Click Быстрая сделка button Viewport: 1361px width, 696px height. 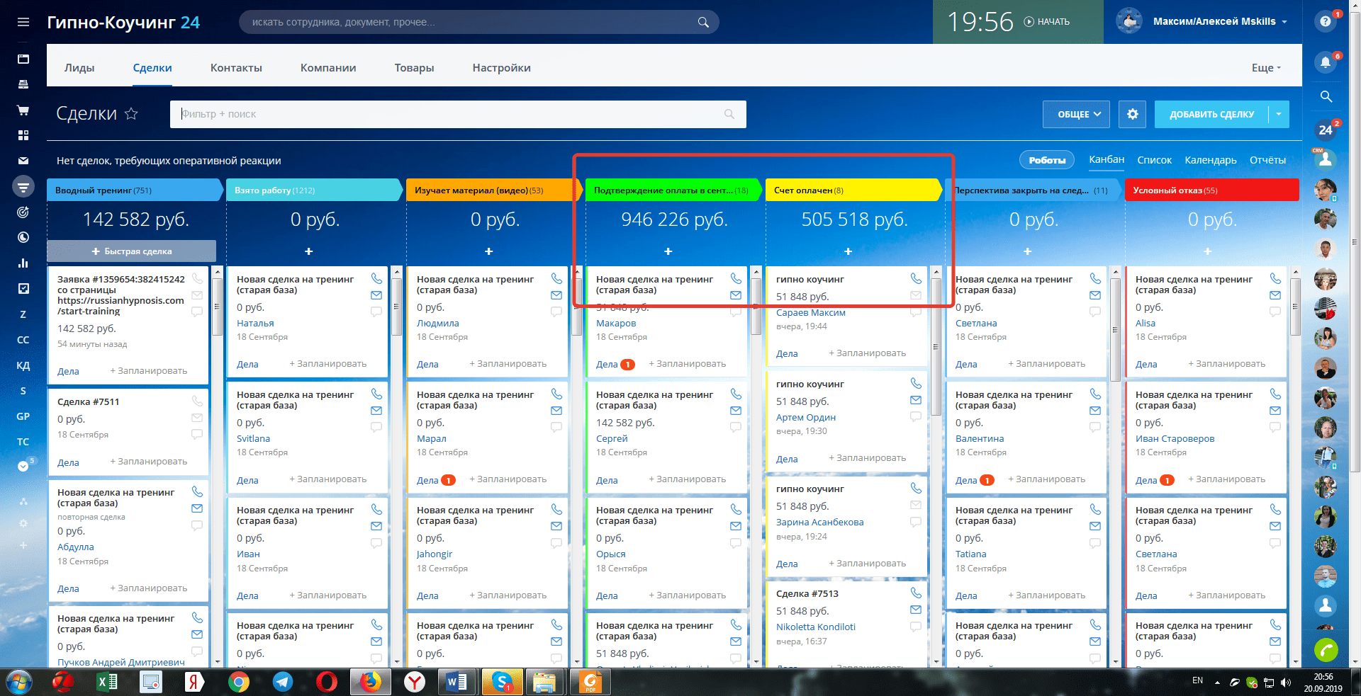pyautogui.click(x=132, y=251)
